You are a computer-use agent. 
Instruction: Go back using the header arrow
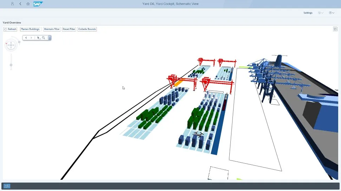[20, 4]
